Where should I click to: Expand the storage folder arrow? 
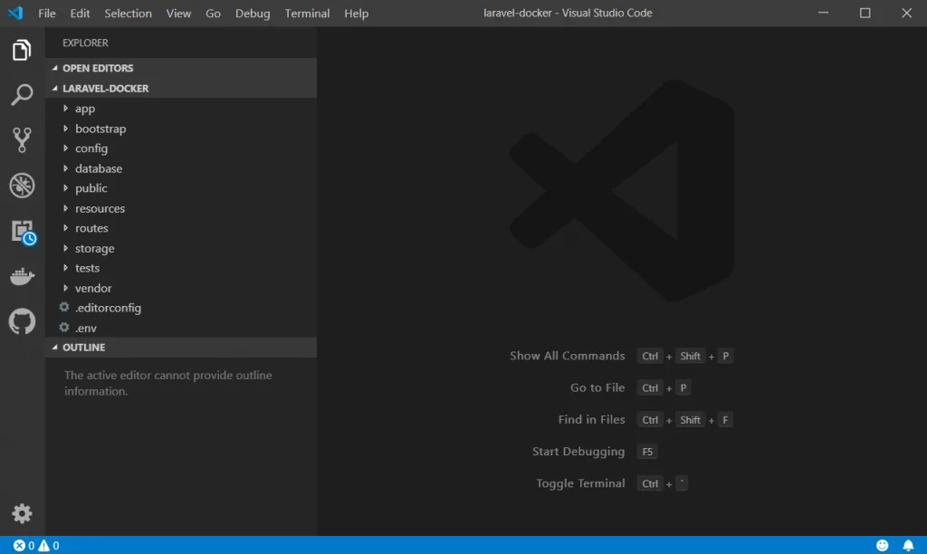click(x=65, y=248)
